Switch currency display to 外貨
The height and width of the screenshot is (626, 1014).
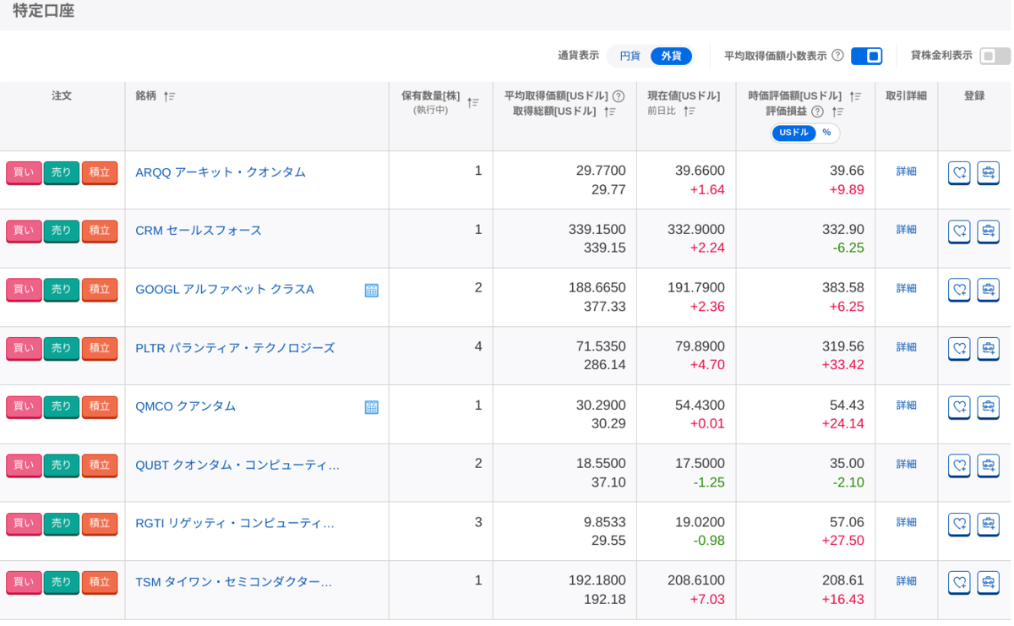[671, 56]
